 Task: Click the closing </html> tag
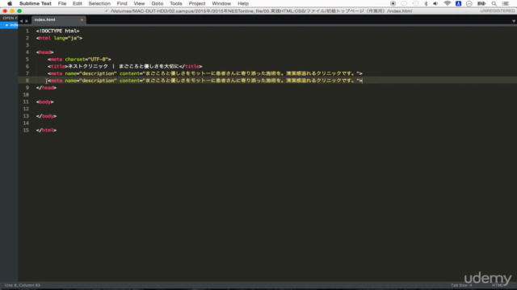point(46,130)
